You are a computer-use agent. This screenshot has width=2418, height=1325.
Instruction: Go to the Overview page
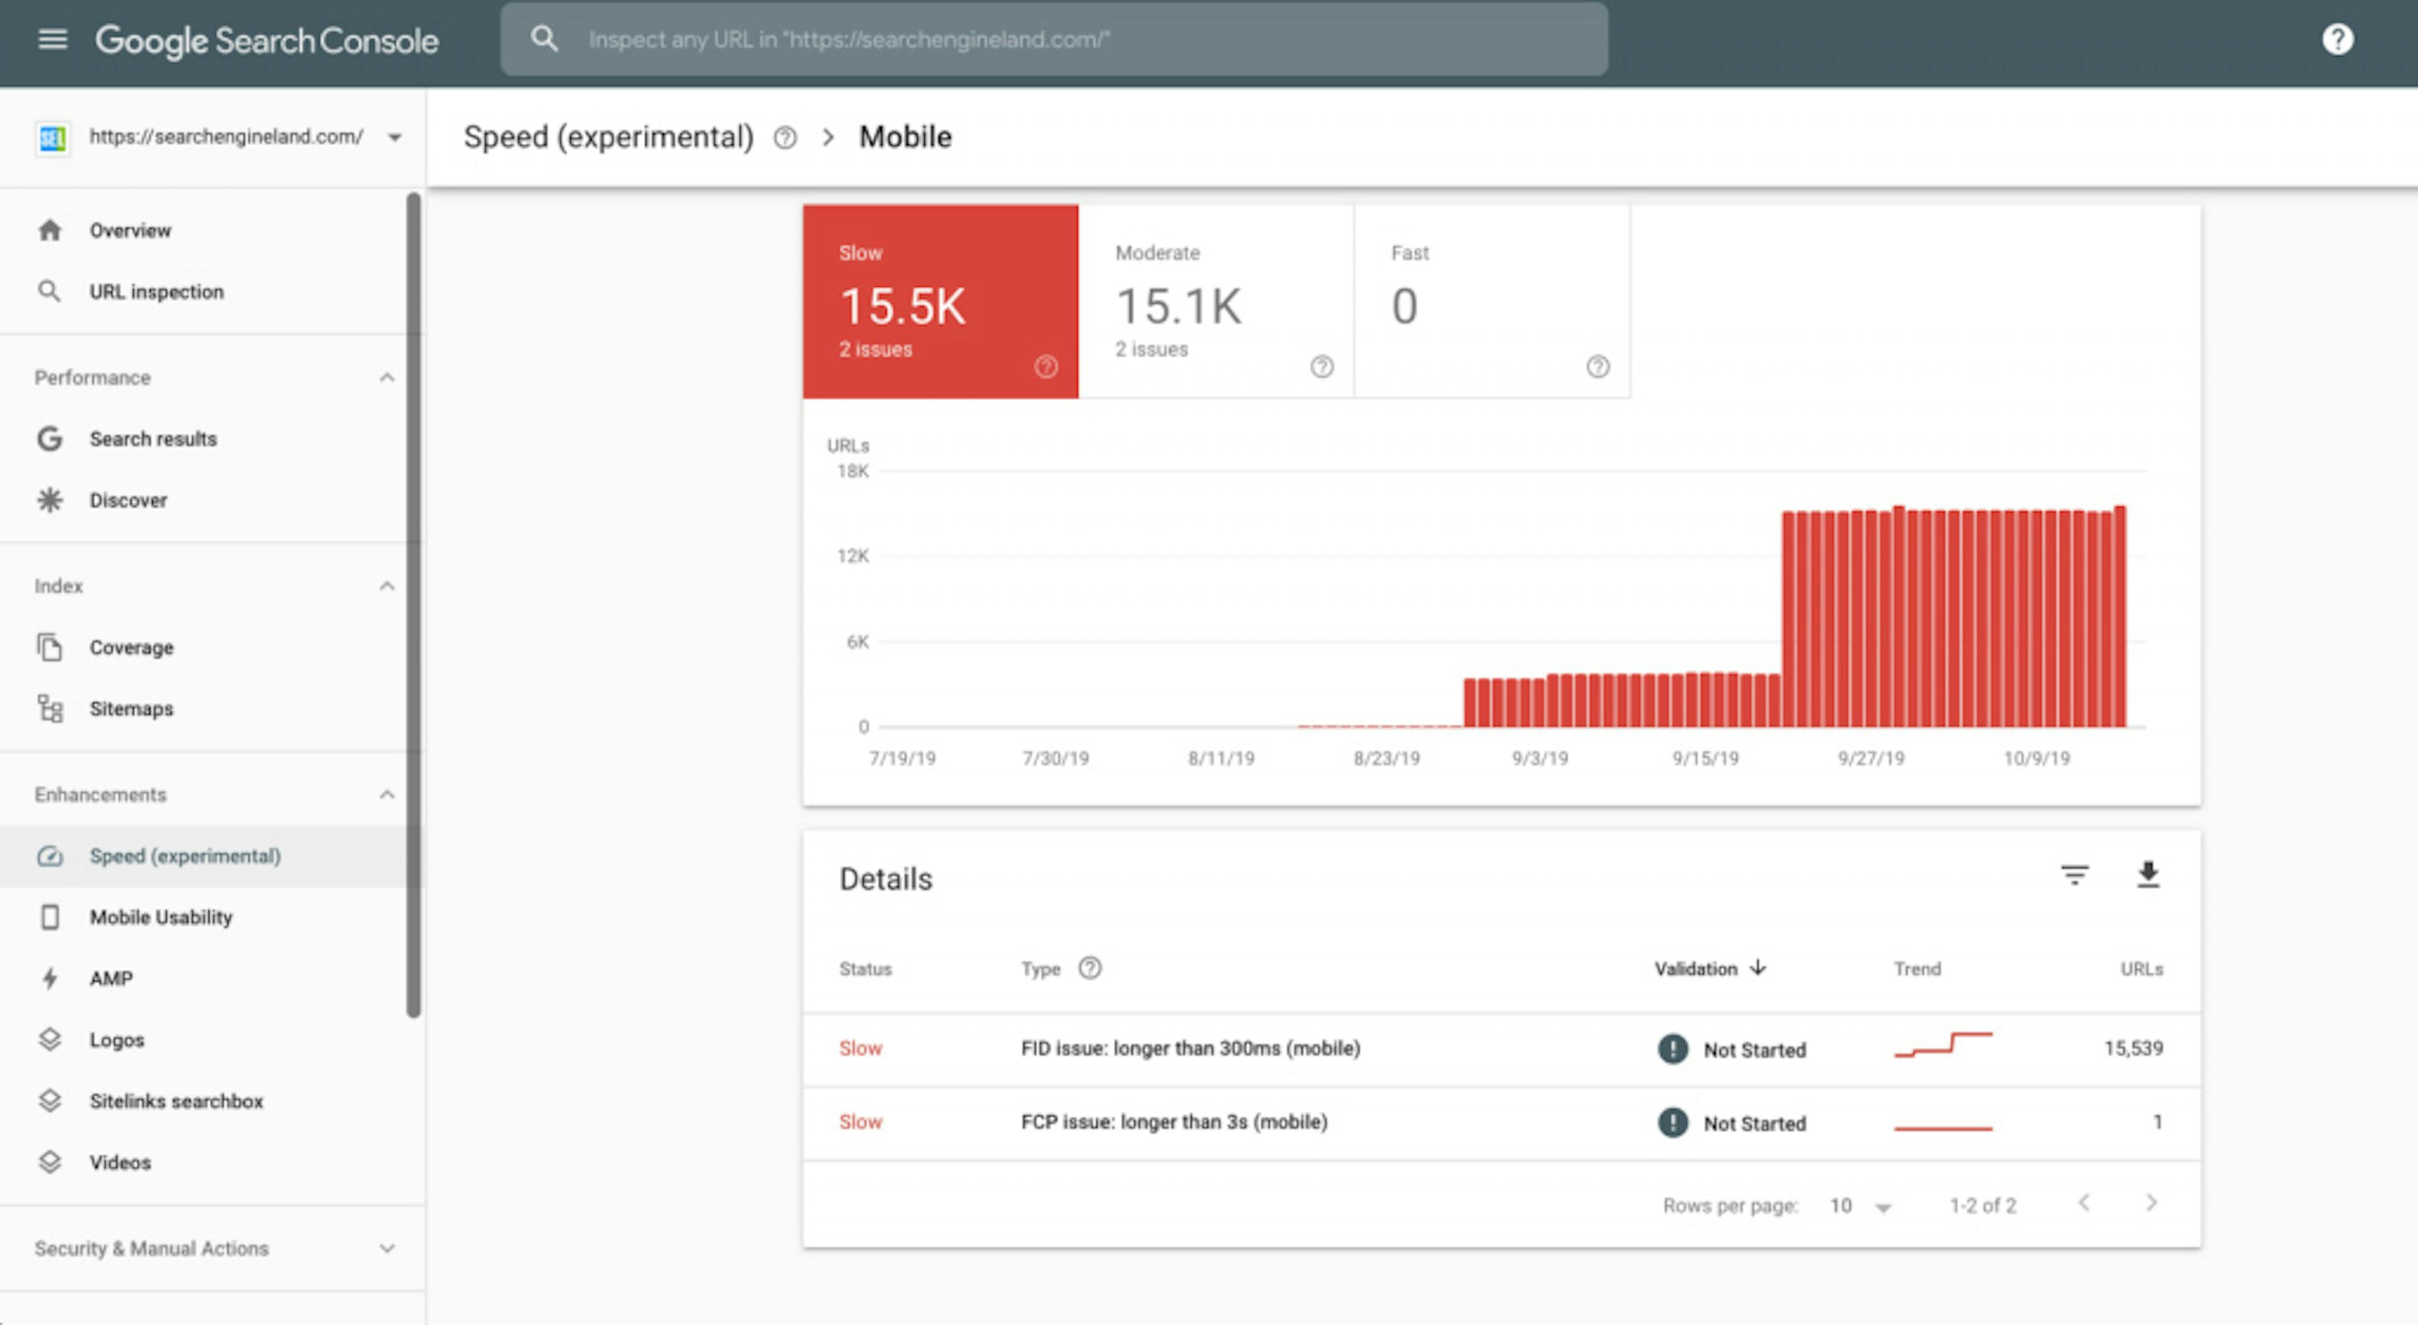(x=130, y=230)
